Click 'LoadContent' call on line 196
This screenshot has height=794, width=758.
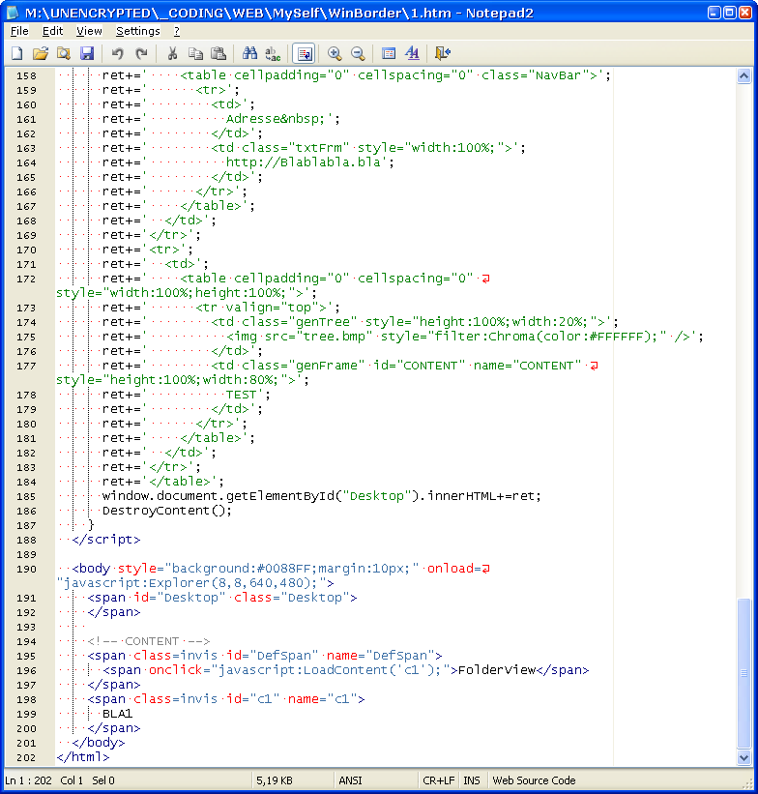[345, 670]
